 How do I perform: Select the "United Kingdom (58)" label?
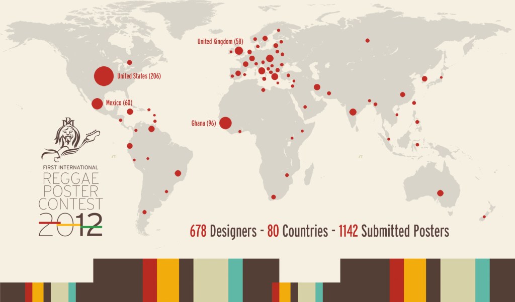[x=220, y=41]
